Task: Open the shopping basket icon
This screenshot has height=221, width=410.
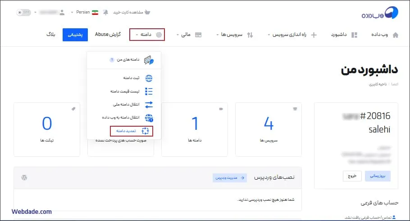Action: tap(147, 12)
